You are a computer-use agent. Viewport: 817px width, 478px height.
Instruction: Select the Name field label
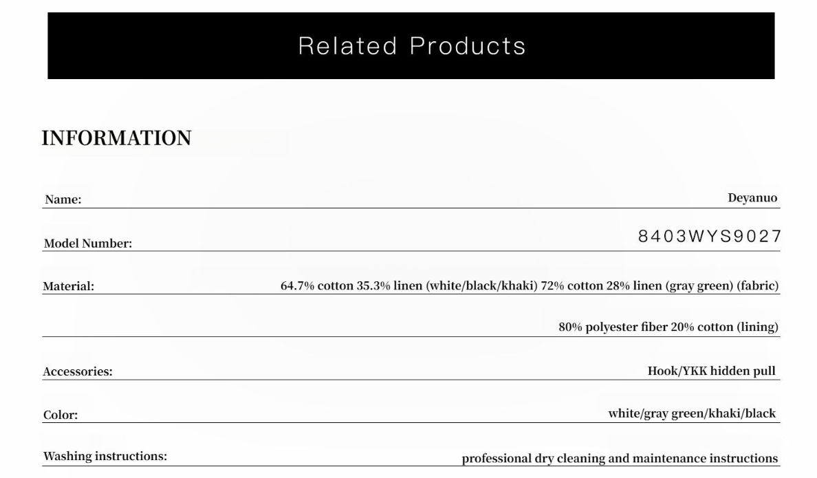(x=63, y=200)
